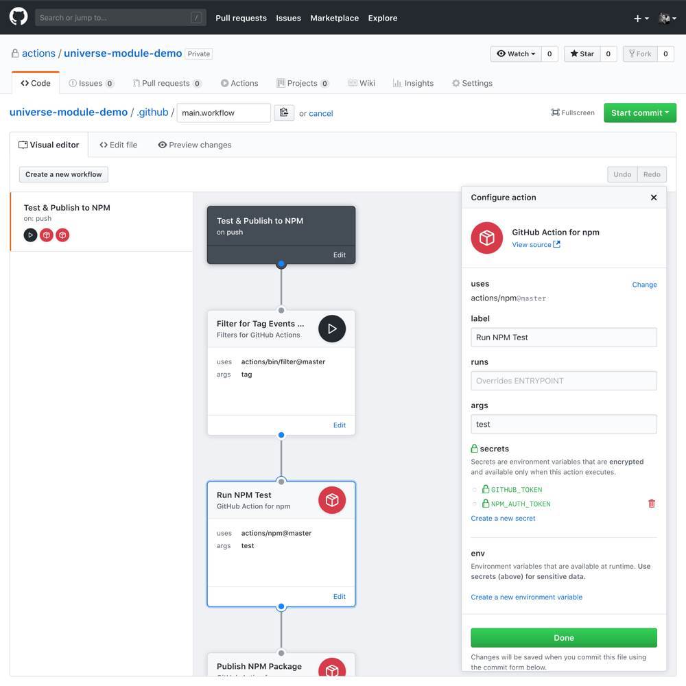Click the play icon on Filter for Tag Events

click(332, 329)
